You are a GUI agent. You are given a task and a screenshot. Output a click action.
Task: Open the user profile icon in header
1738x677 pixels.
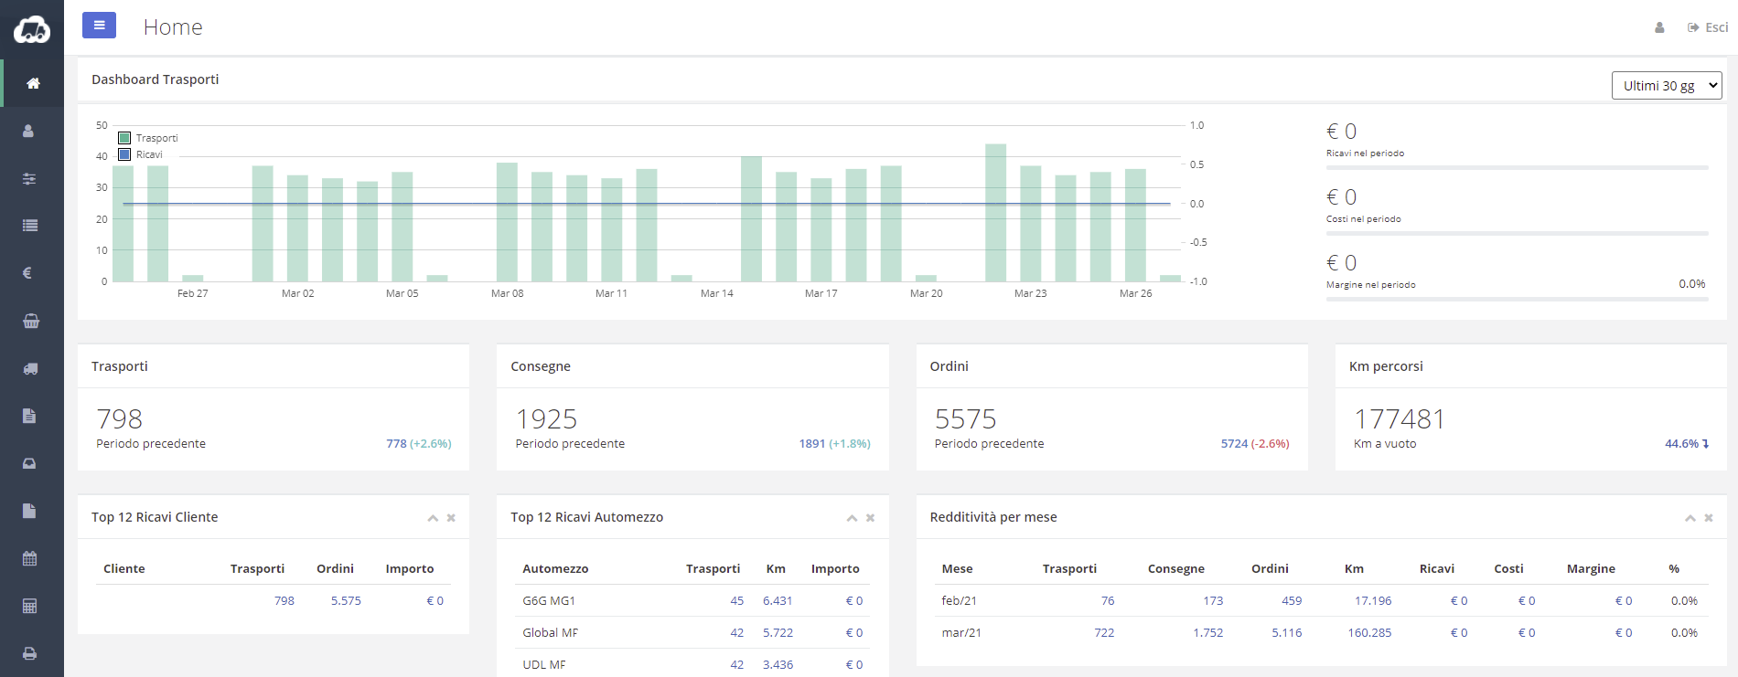[x=1659, y=27]
